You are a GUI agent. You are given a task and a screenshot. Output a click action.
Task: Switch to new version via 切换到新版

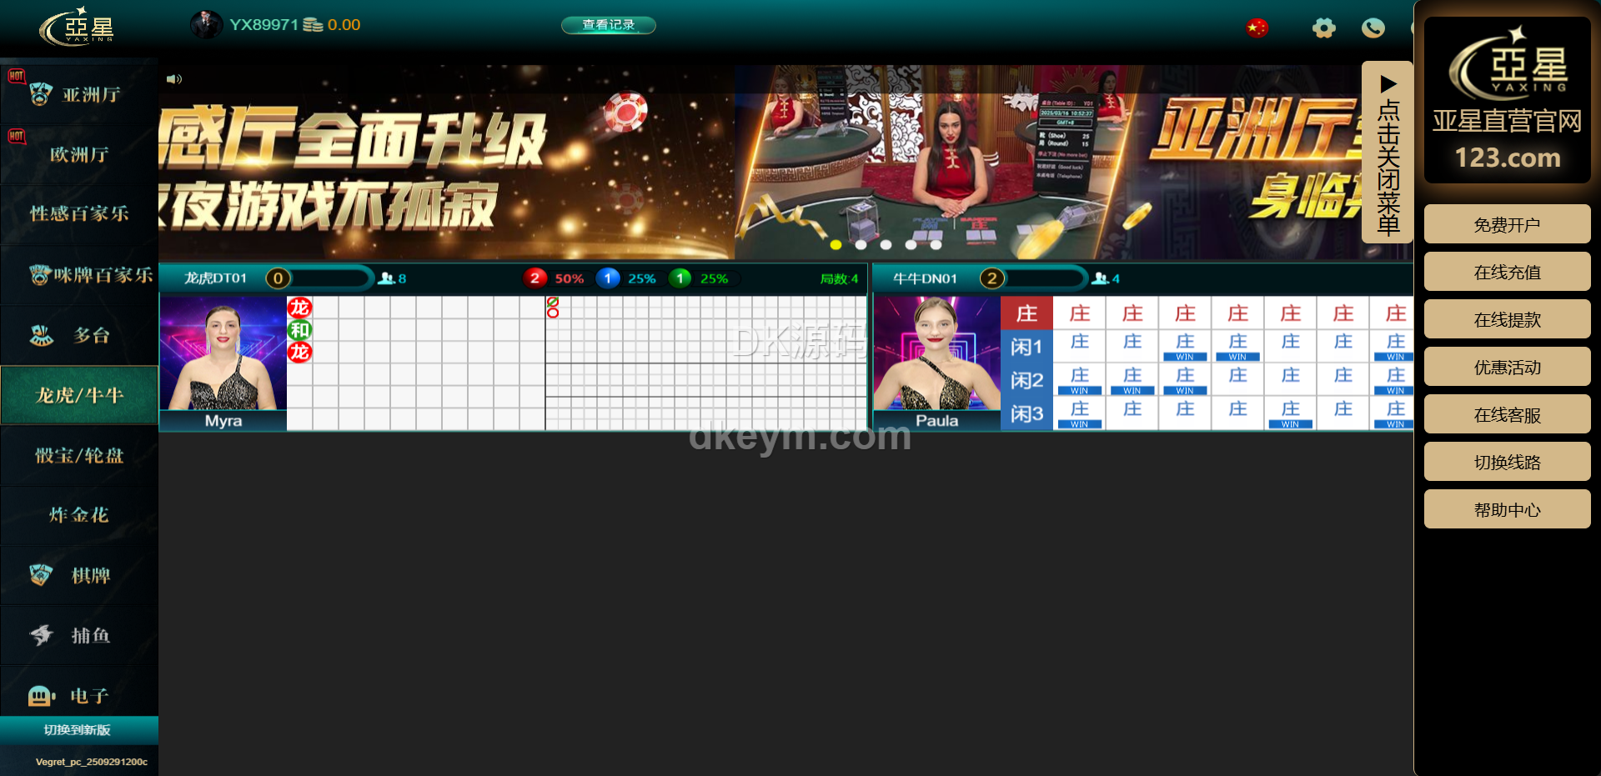click(x=78, y=730)
